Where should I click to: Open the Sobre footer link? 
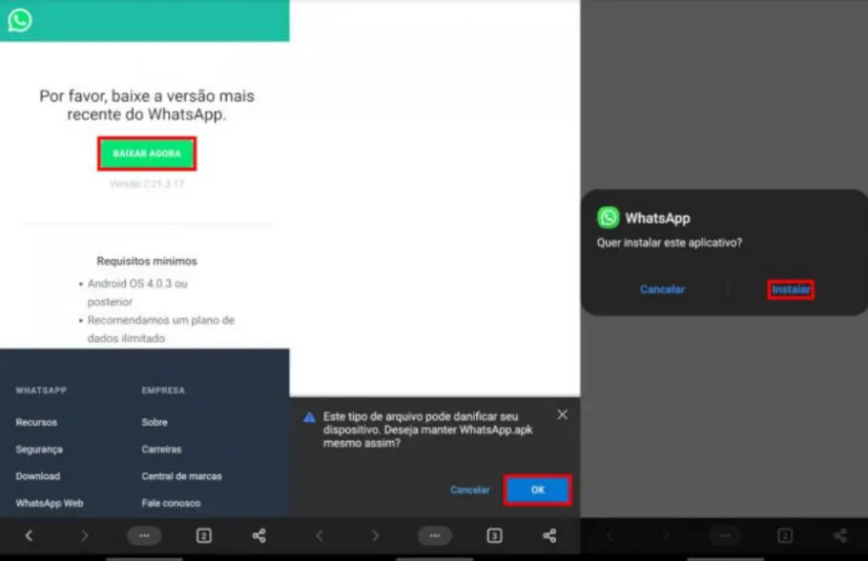[x=155, y=422]
